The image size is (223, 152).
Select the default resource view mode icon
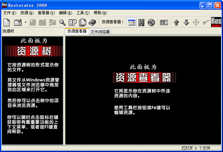131,23
